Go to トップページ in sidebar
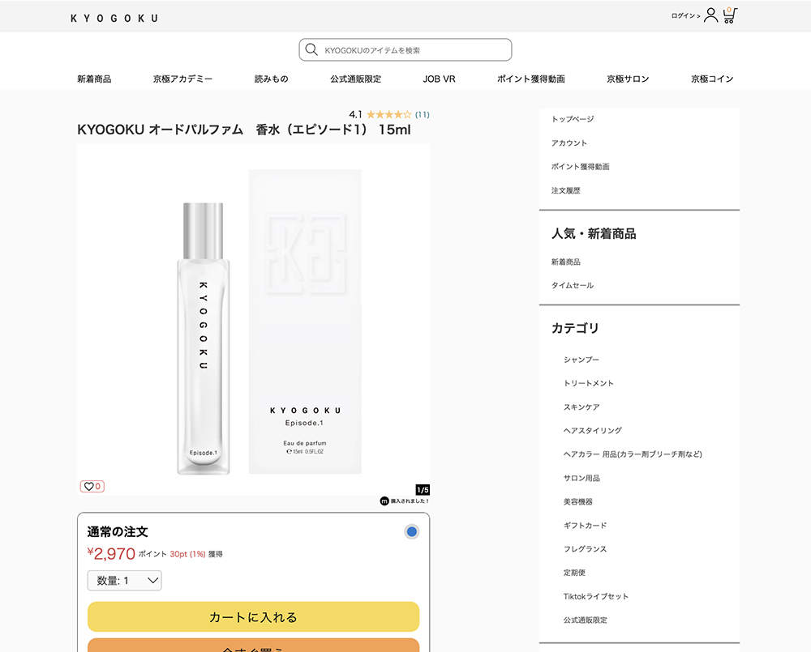The image size is (811, 652). click(x=573, y=119)
